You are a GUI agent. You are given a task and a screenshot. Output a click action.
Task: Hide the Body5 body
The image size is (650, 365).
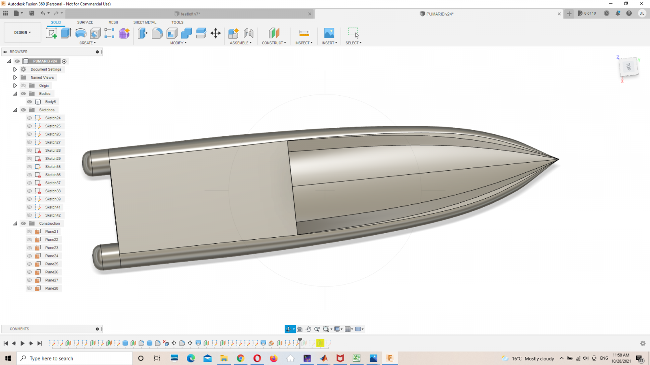coord(30,102)
